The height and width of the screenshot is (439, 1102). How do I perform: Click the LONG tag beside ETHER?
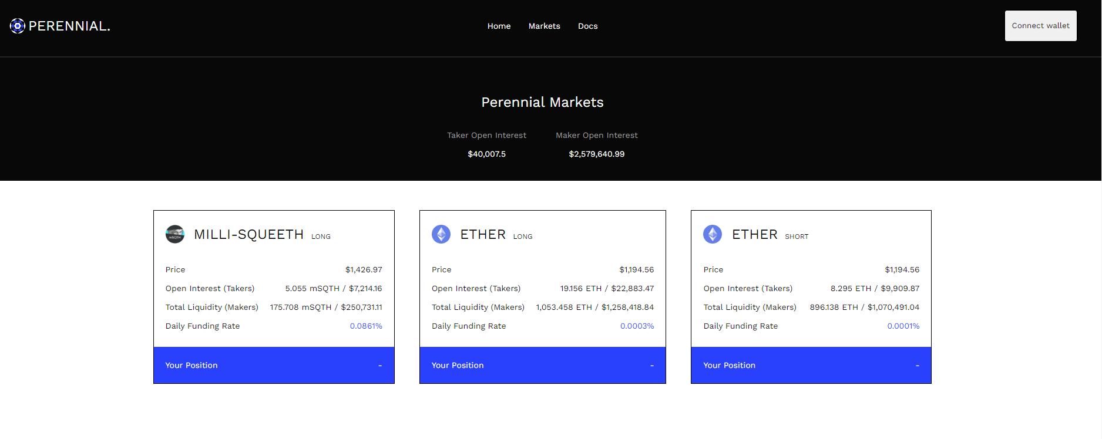point(523,237)
